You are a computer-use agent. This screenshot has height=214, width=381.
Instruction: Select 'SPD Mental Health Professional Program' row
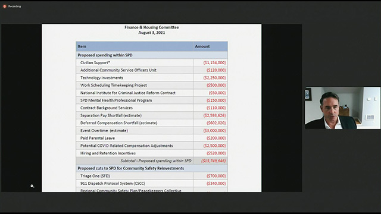pos(152,100)
